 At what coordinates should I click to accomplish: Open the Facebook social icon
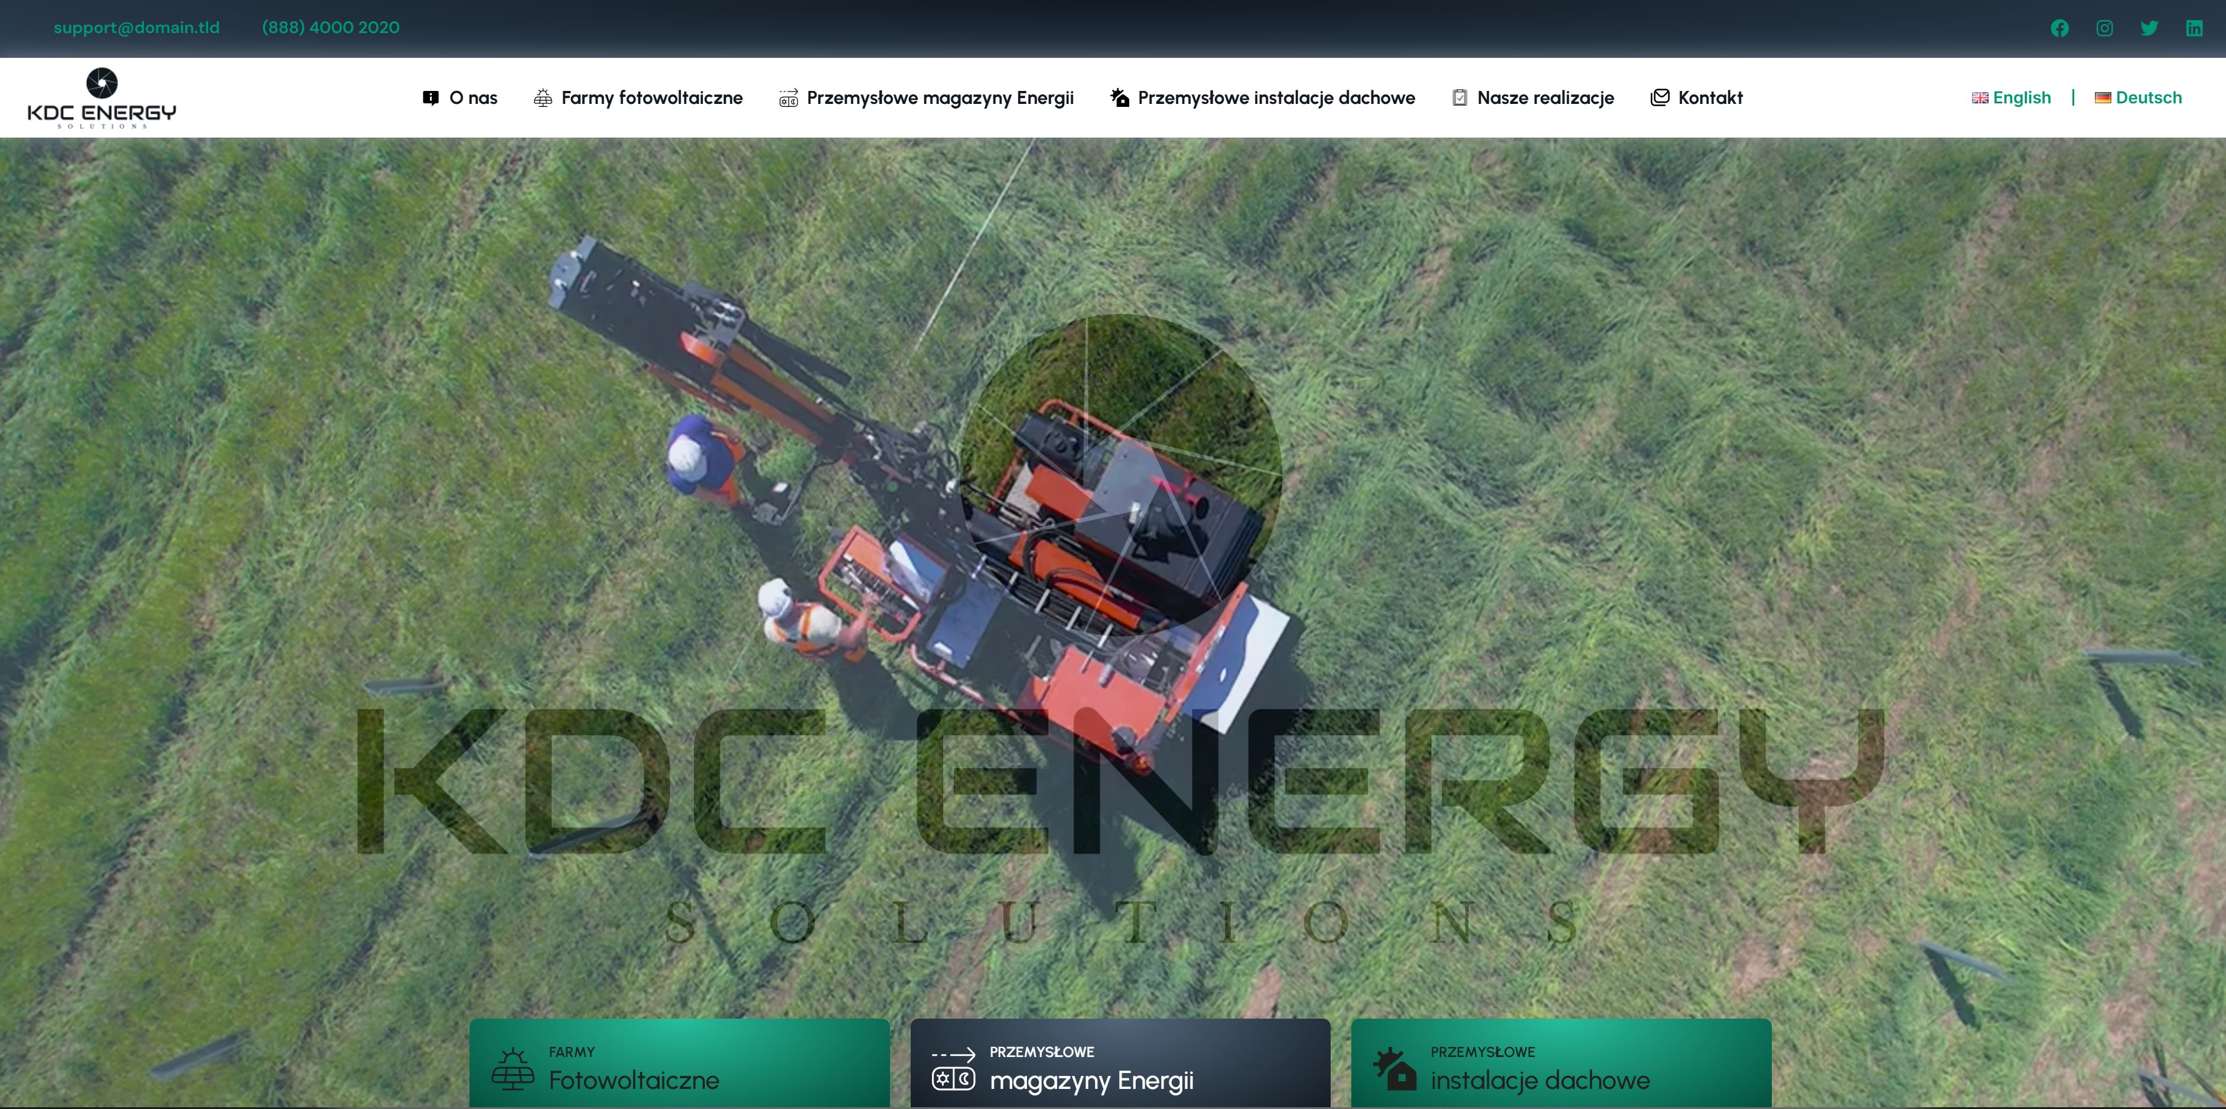pos(2059,28)
